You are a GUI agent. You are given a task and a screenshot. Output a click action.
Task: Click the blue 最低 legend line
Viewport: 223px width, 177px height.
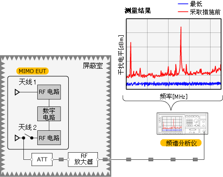click(x=183, y=3)
